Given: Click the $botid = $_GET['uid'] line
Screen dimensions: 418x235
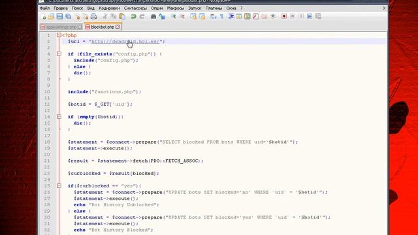Looking at the screenshot, I should [x=100, y=104].
